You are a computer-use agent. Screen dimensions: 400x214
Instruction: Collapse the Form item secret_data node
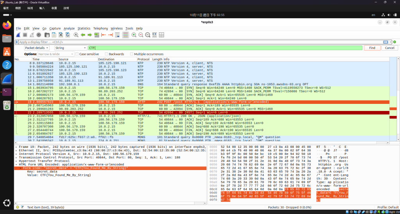[20, 168]
